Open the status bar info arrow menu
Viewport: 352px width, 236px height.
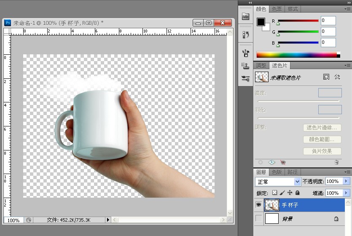(x=108, y=220)
